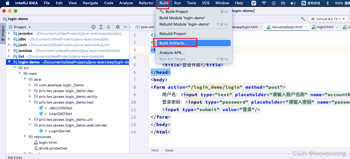
Task: Click login-demo module icon in navigation bar
Action: (x=5, y=19)
